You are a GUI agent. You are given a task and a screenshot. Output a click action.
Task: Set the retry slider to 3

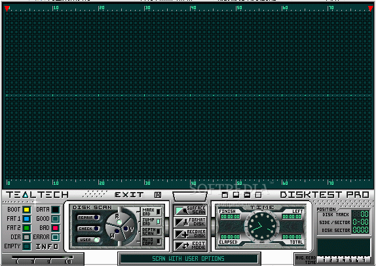pyautogui.click(x=33, y=261)
